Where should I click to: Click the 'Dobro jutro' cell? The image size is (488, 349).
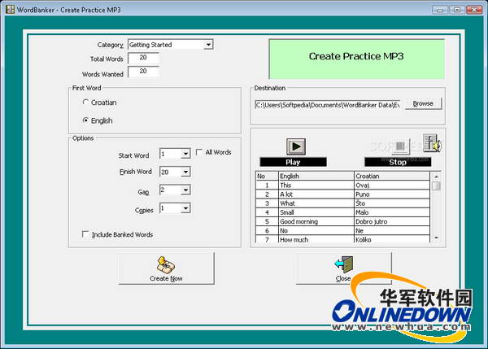(392, 221)
